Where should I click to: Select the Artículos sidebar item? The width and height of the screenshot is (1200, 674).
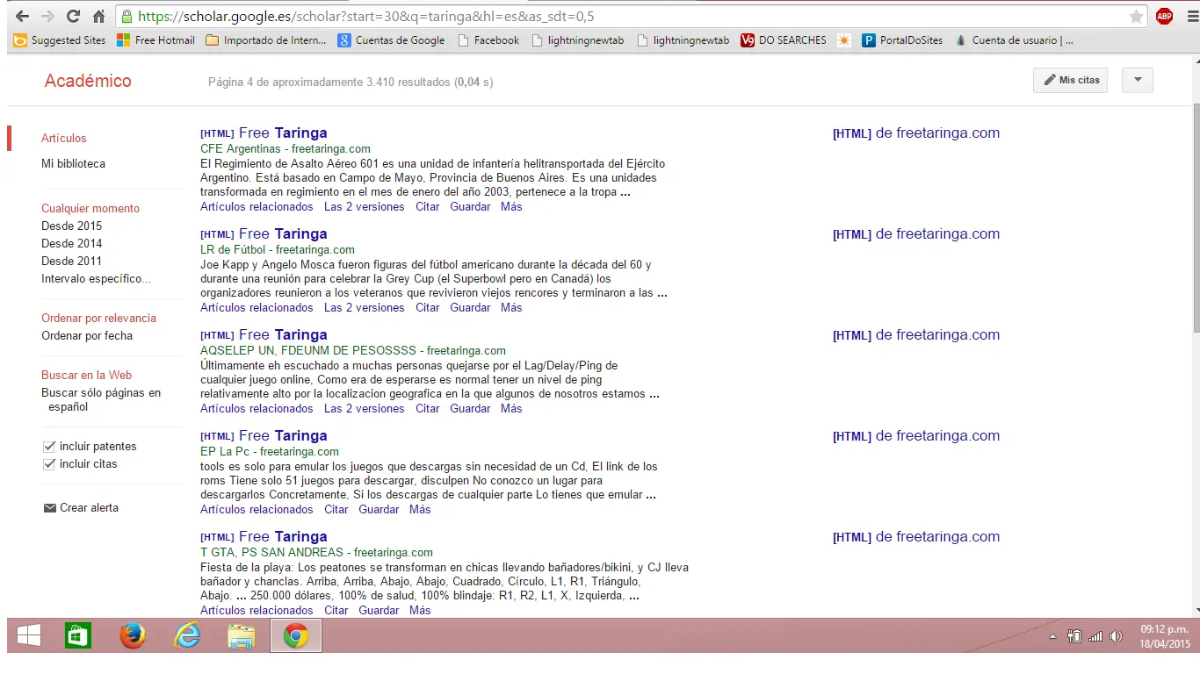[64, 138]
